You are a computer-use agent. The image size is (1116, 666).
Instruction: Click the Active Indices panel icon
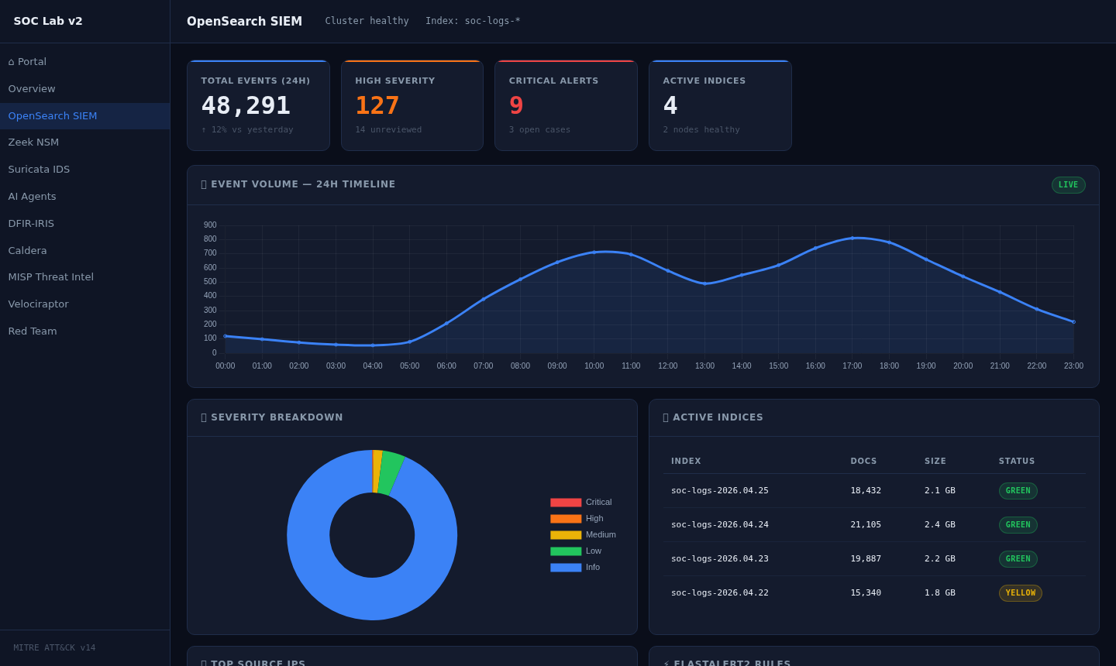click(x=666, y=417)
